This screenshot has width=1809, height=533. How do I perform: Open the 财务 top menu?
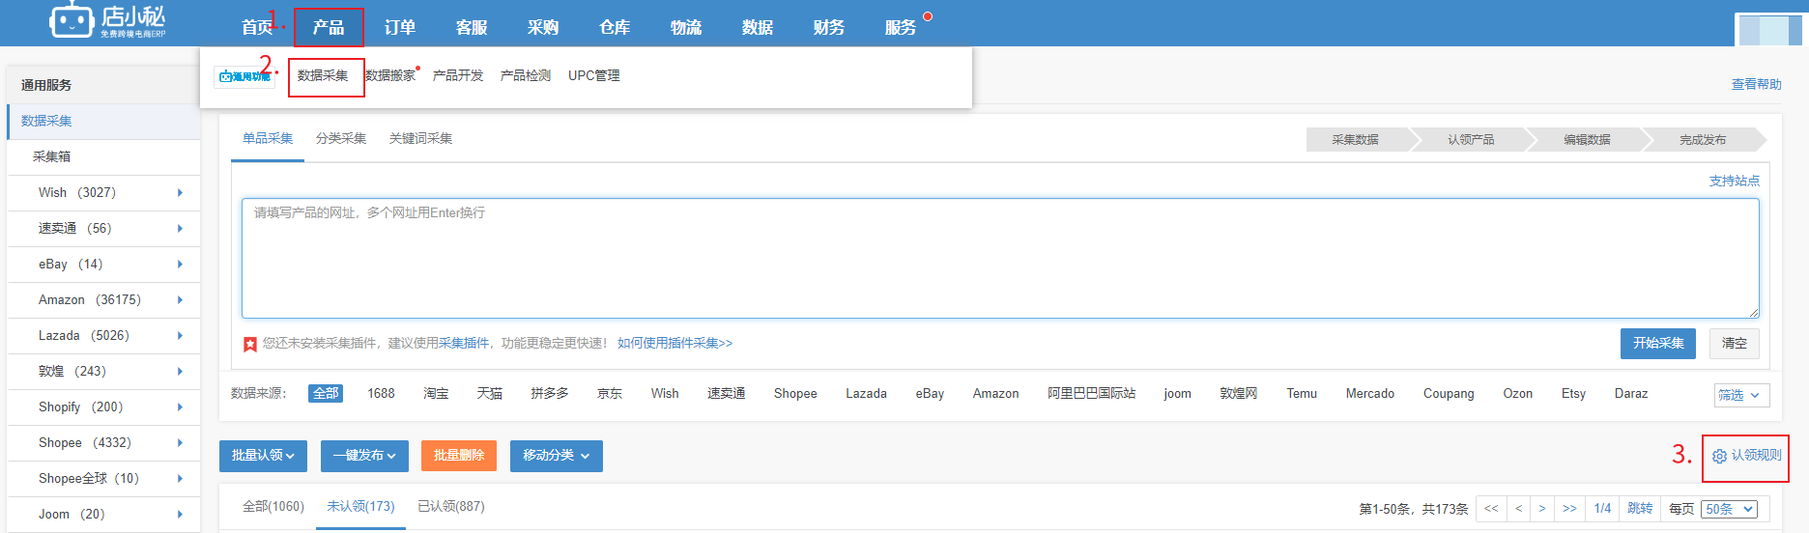pyautogui.click(x=829, y=27)
